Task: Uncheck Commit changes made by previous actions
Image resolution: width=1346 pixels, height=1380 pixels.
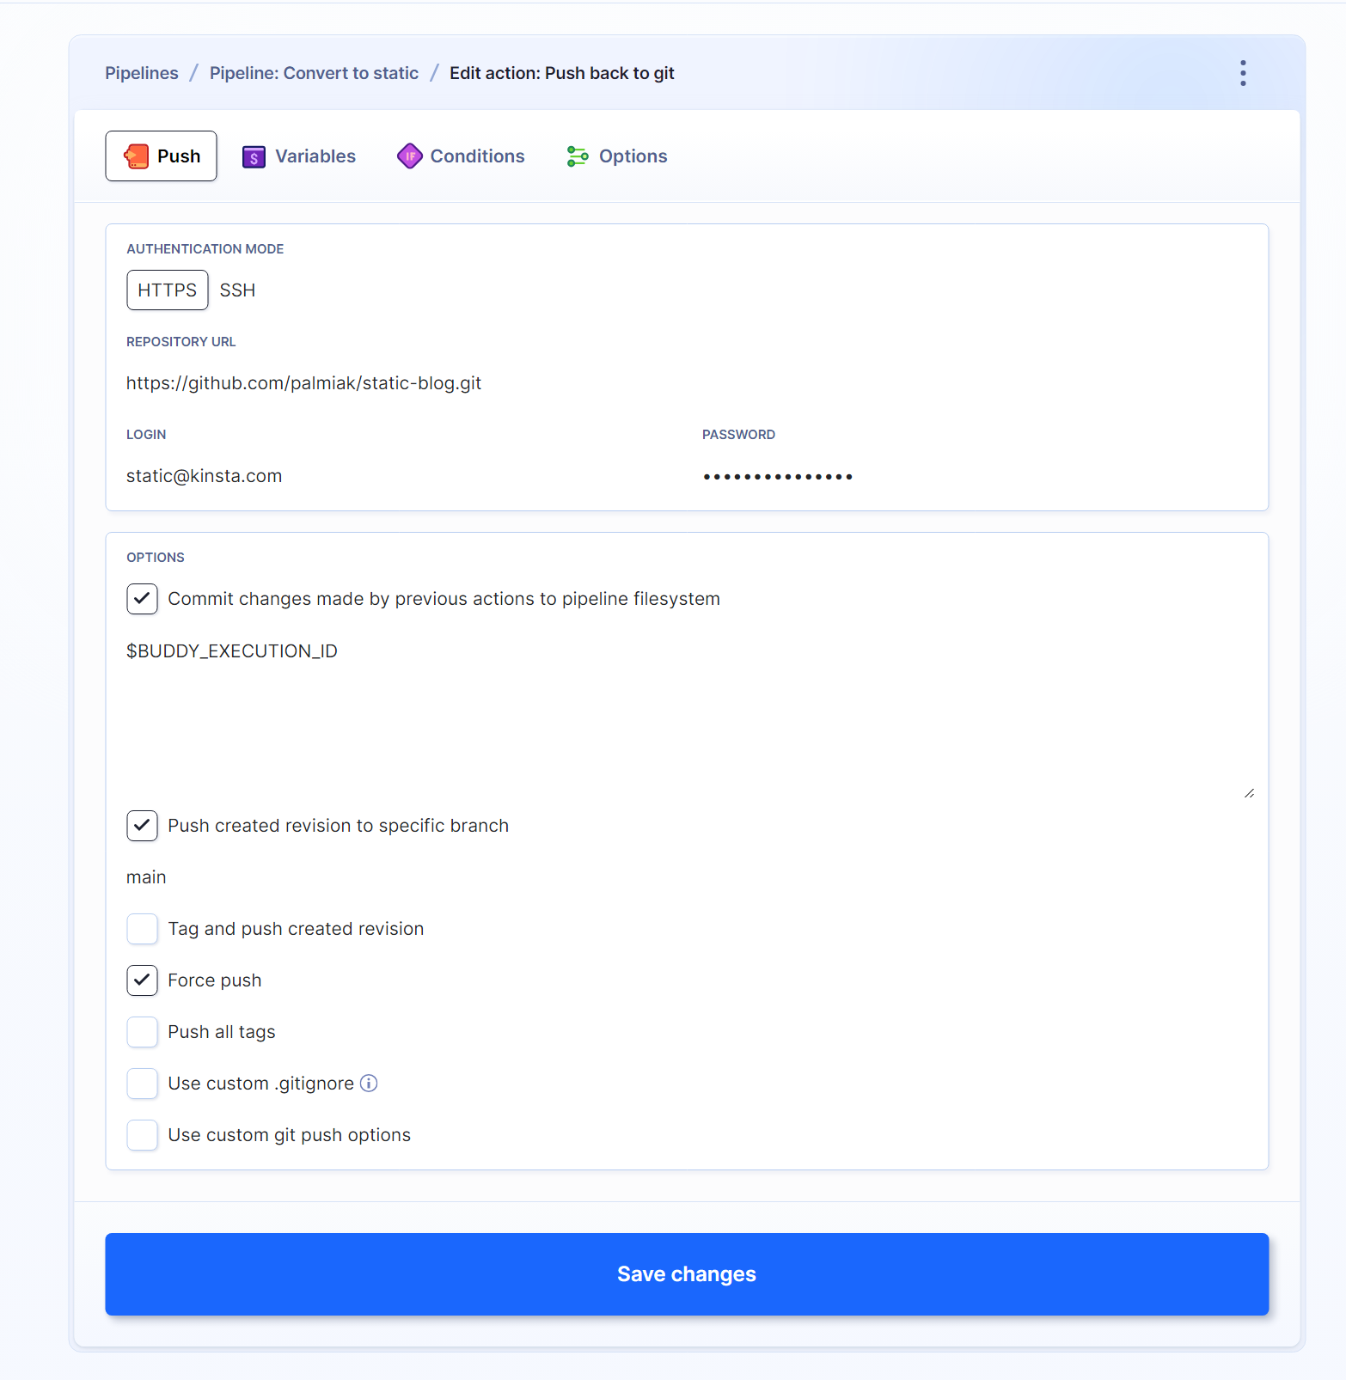Action: pos(143,599)
